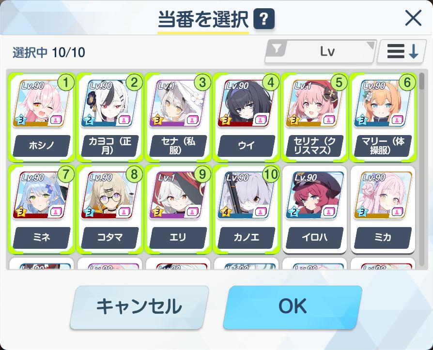Deselect ホシノ from duty slot 1
Screen dimensions: 433x350
pyautogui.click(x=41, y=117)
